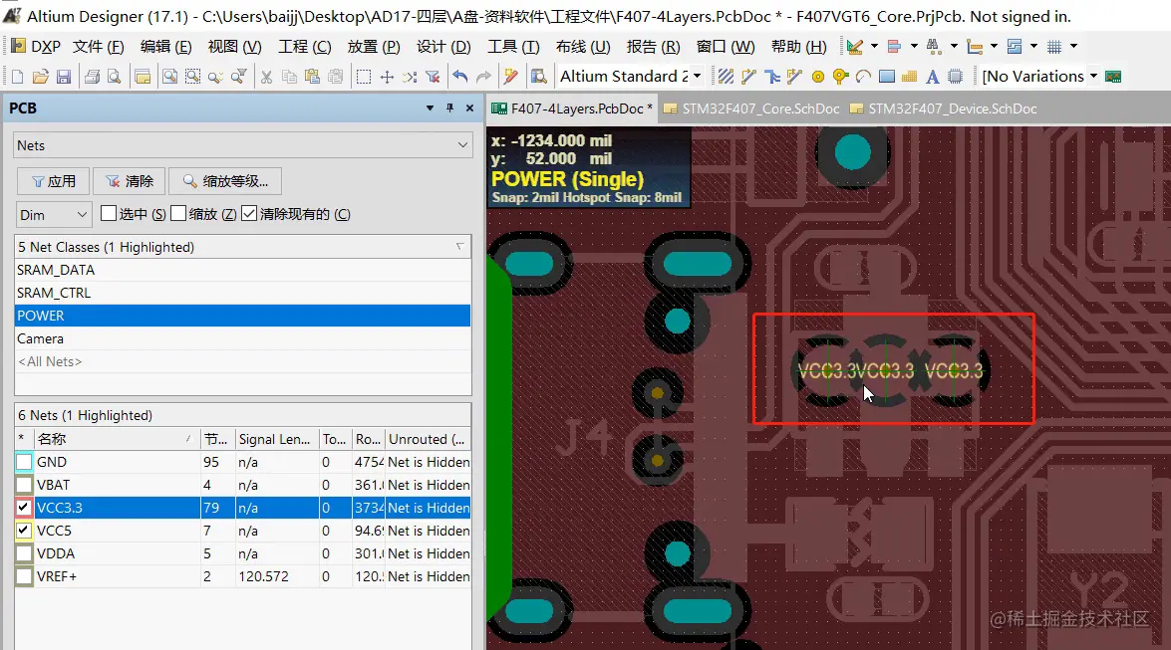Viewport: 1171px width, 650px height.
Task: Click the Clear filter icon
Action: point(433,76)
